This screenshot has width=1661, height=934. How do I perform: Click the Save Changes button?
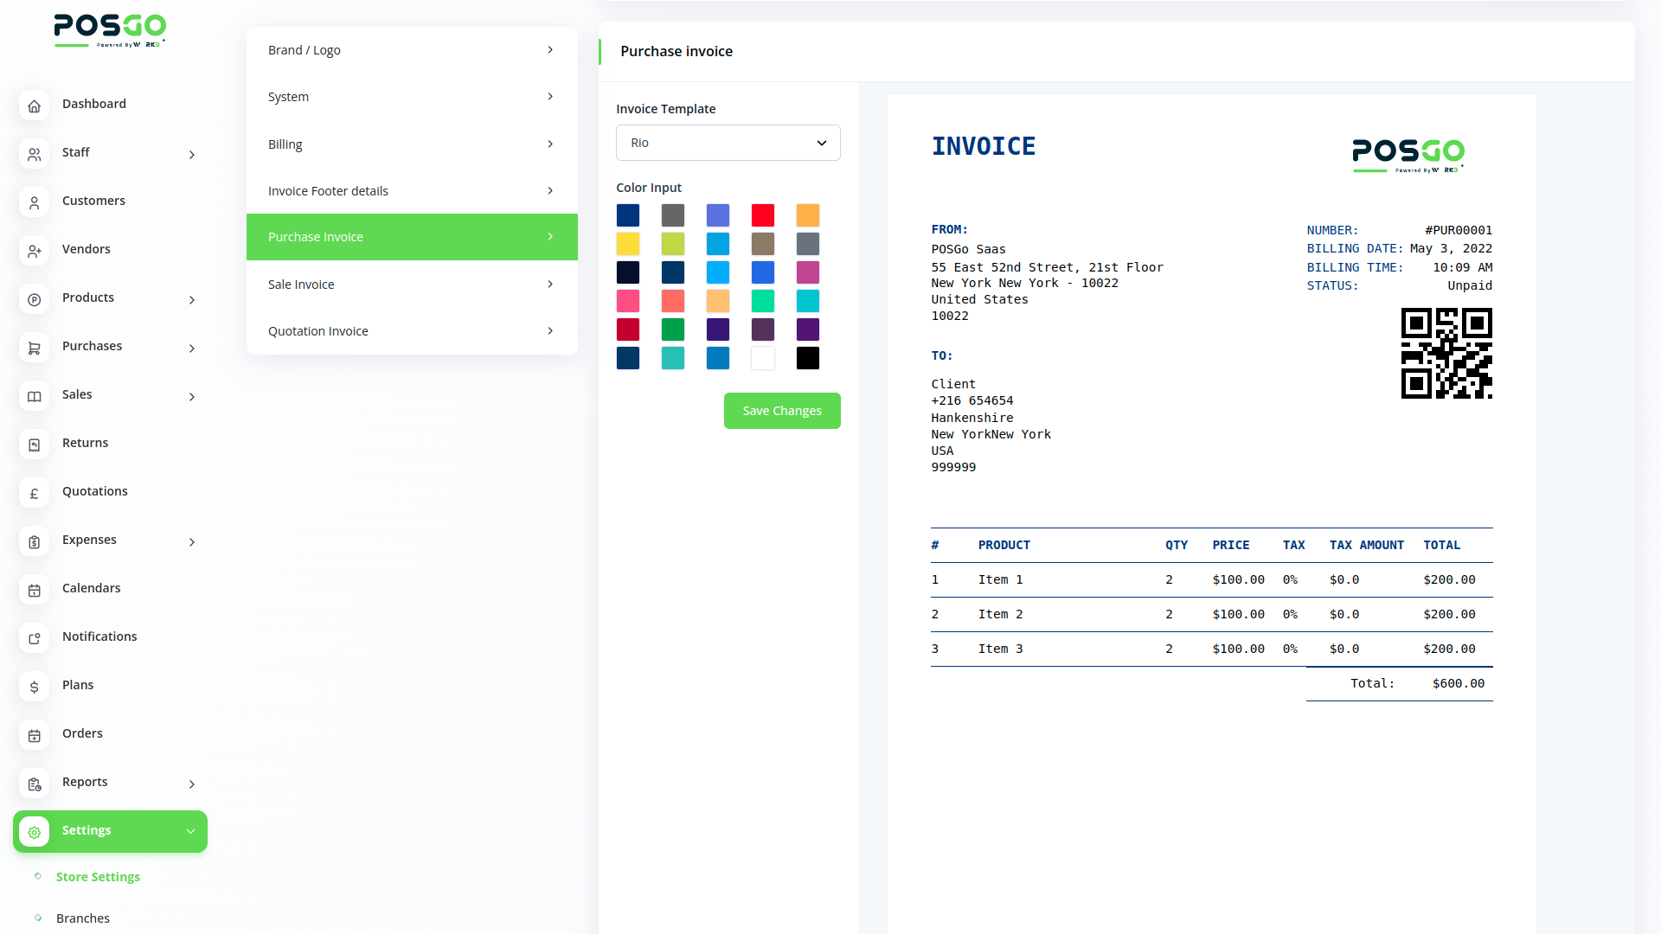tap(781, 411)
